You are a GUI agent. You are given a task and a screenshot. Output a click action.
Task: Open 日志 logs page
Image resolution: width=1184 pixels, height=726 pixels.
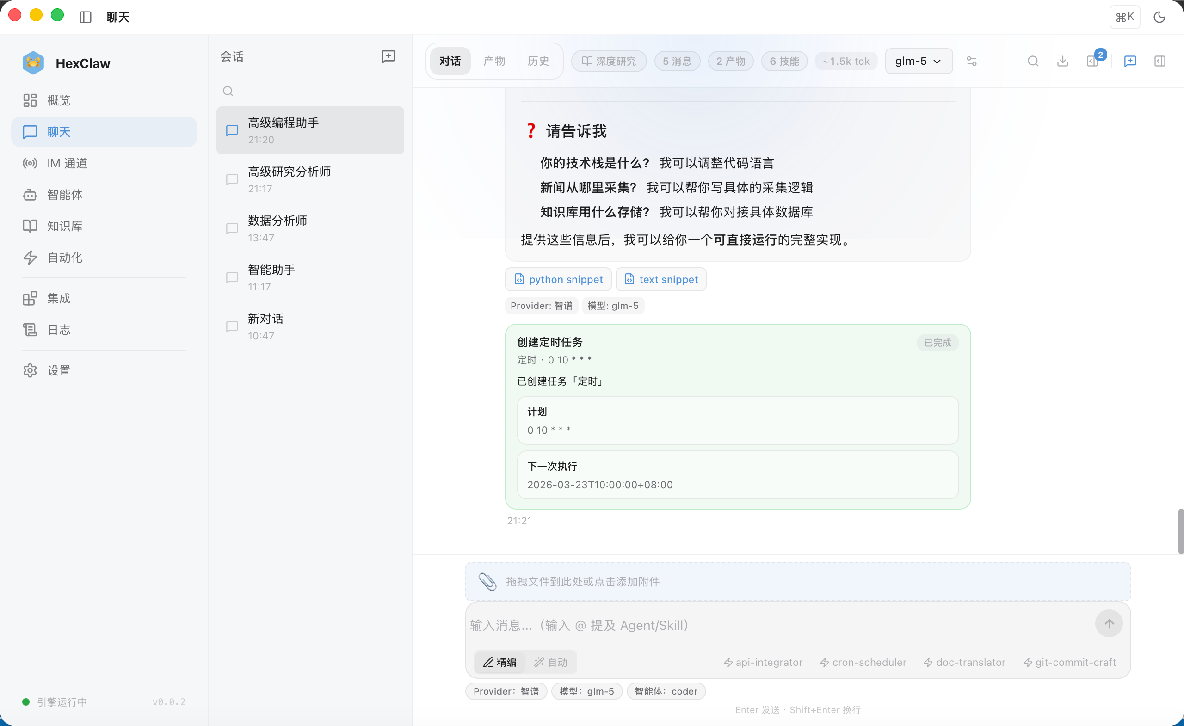[104, 330]
